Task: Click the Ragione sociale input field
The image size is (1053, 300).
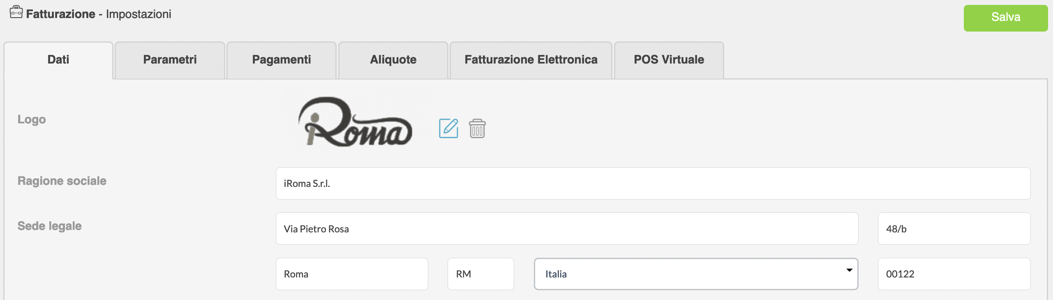Action: (x=653, y=184)
